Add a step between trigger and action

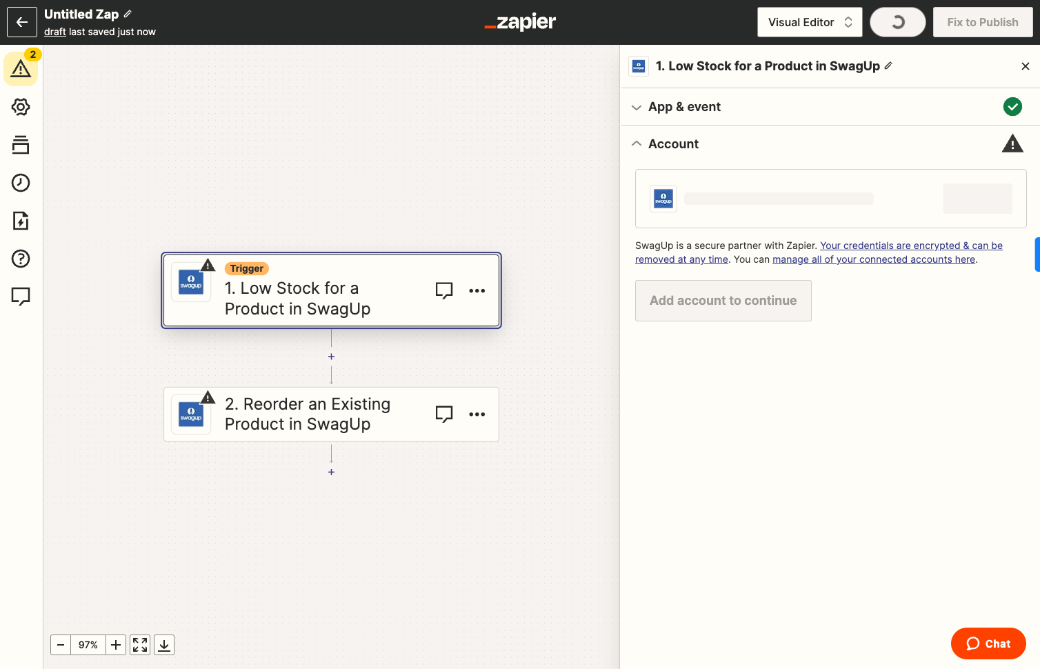pos(332,357)
